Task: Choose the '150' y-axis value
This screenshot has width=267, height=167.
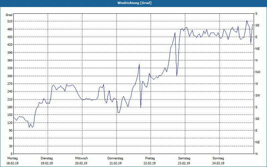Action: (10, 115)
